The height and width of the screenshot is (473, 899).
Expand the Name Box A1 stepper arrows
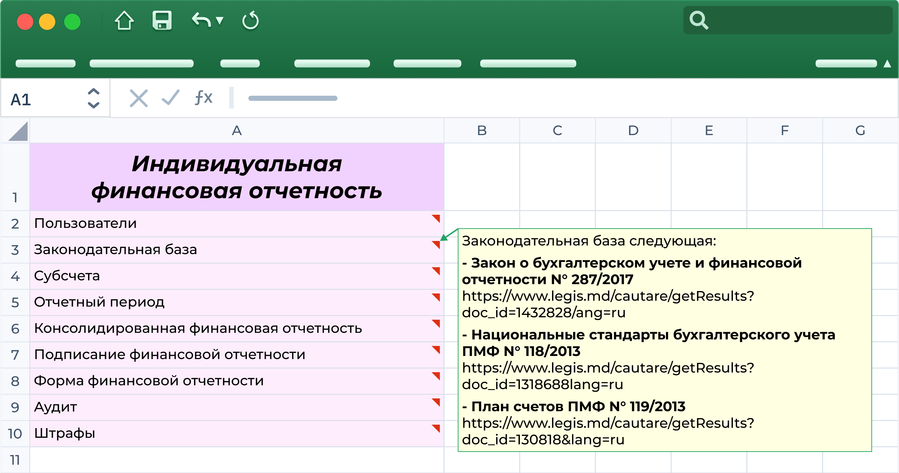point(93,98)
